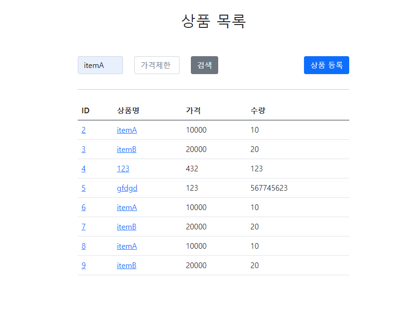The image size is (402, 312).
Task: Click the 검색 search button
Action: click(x=205, y=65)
